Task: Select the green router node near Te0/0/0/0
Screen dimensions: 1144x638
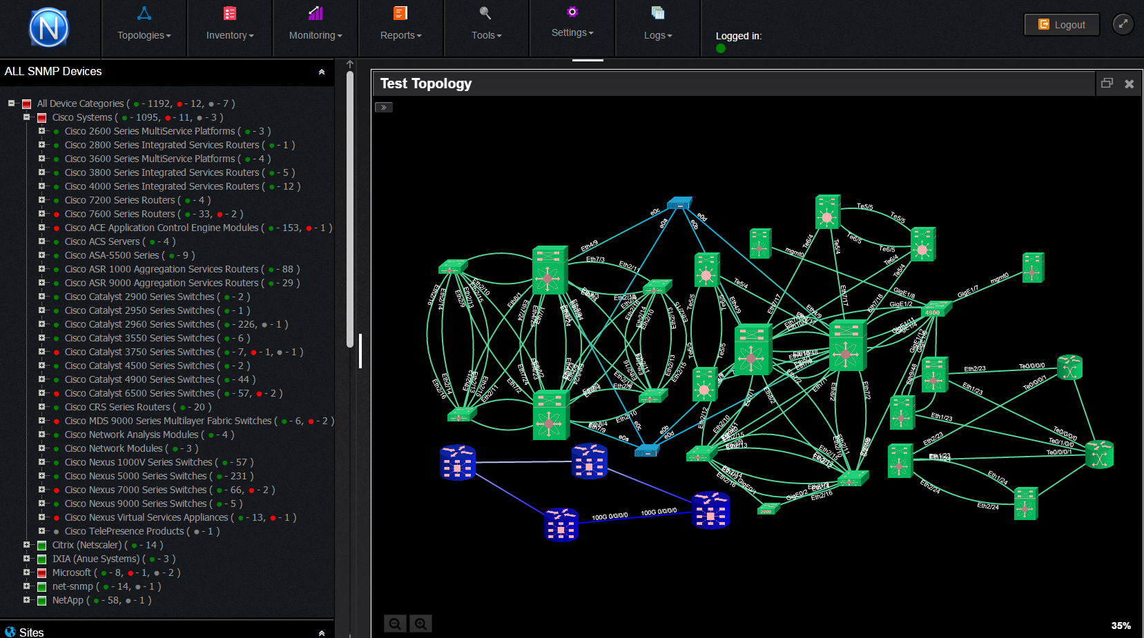Action: (1069, 367)
